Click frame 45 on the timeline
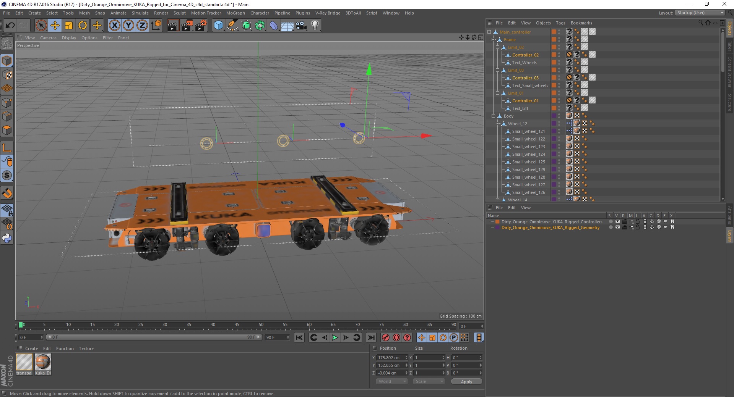This screenshot has width=734, height=397. pyautogui.click(x=237, y=325)
